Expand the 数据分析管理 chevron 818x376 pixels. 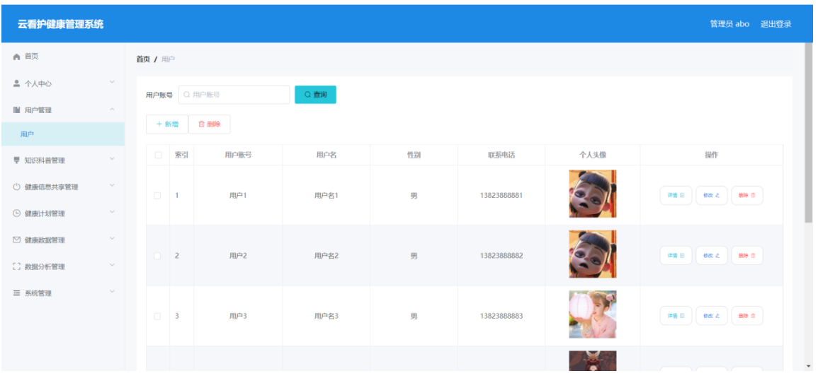(x=112, y=265)
